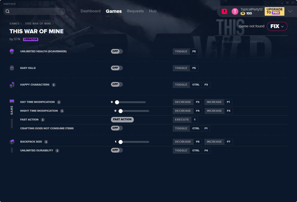Open the red notification badge

pos(224,11)
